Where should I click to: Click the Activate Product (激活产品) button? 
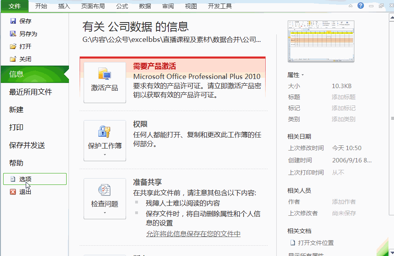(105, 83)
